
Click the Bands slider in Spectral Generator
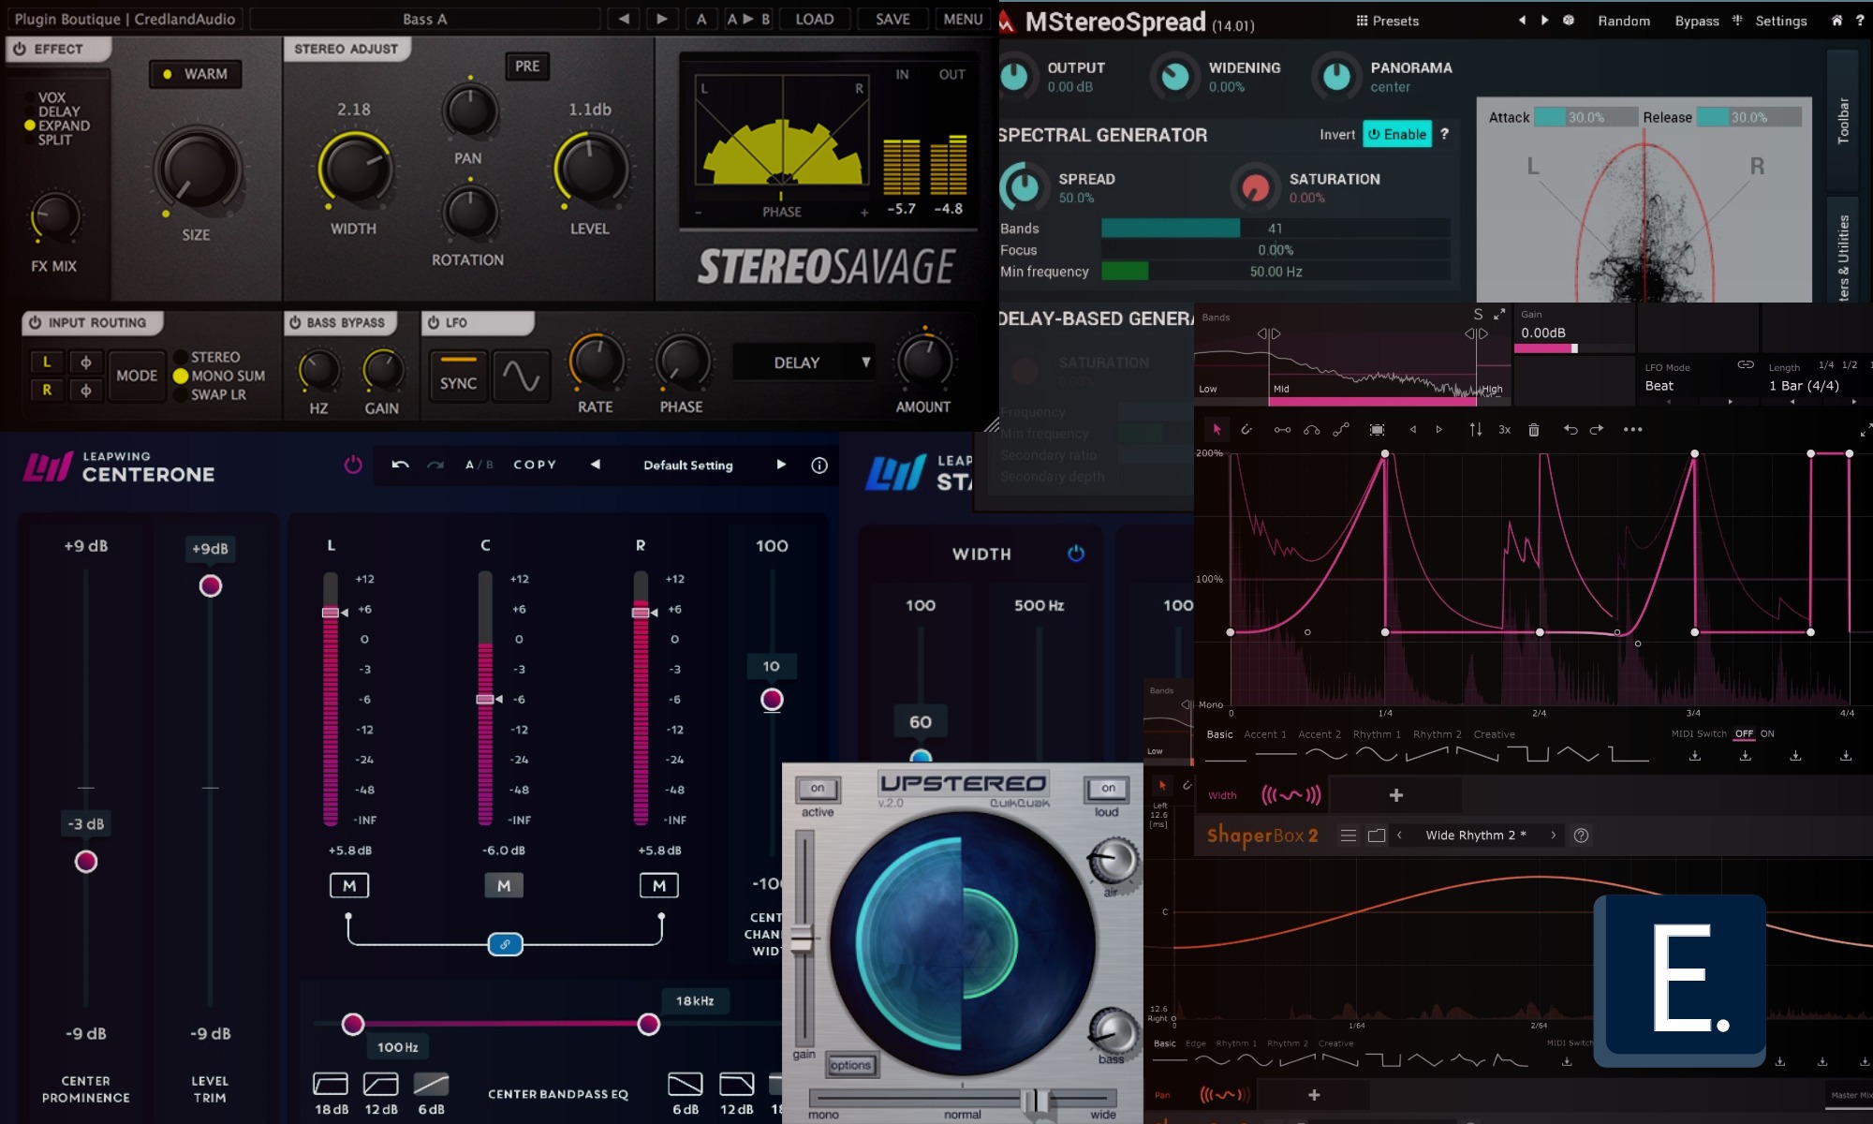[1276, 228]
